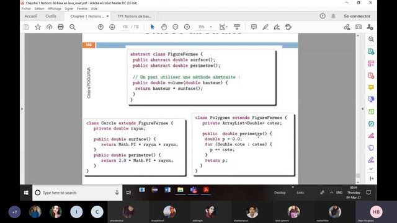This screenshot has width=397, height=223.
Task: Open the Accueil tab
Action: [x=31, y=16]
